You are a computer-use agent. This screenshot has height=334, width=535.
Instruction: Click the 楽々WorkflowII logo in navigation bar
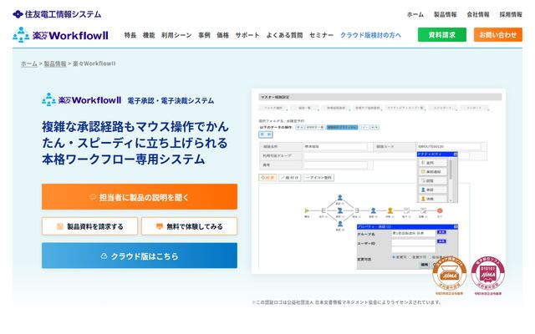[x=60, y=35]
